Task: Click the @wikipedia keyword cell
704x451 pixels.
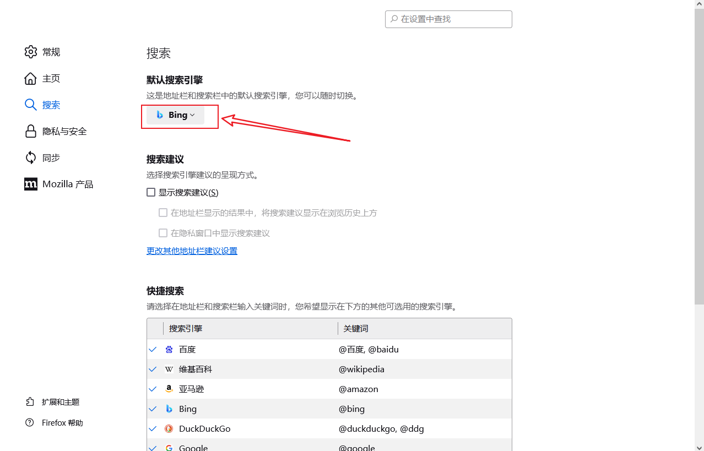Action: pos(361,369)
